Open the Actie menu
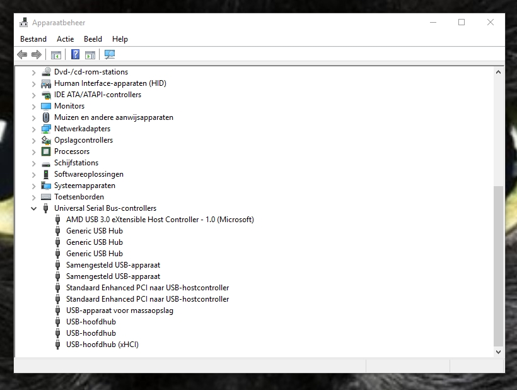517x390 pixels. 66,39
